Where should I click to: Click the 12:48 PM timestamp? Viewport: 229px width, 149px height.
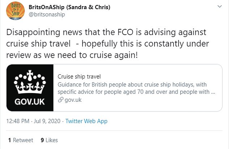19,121
